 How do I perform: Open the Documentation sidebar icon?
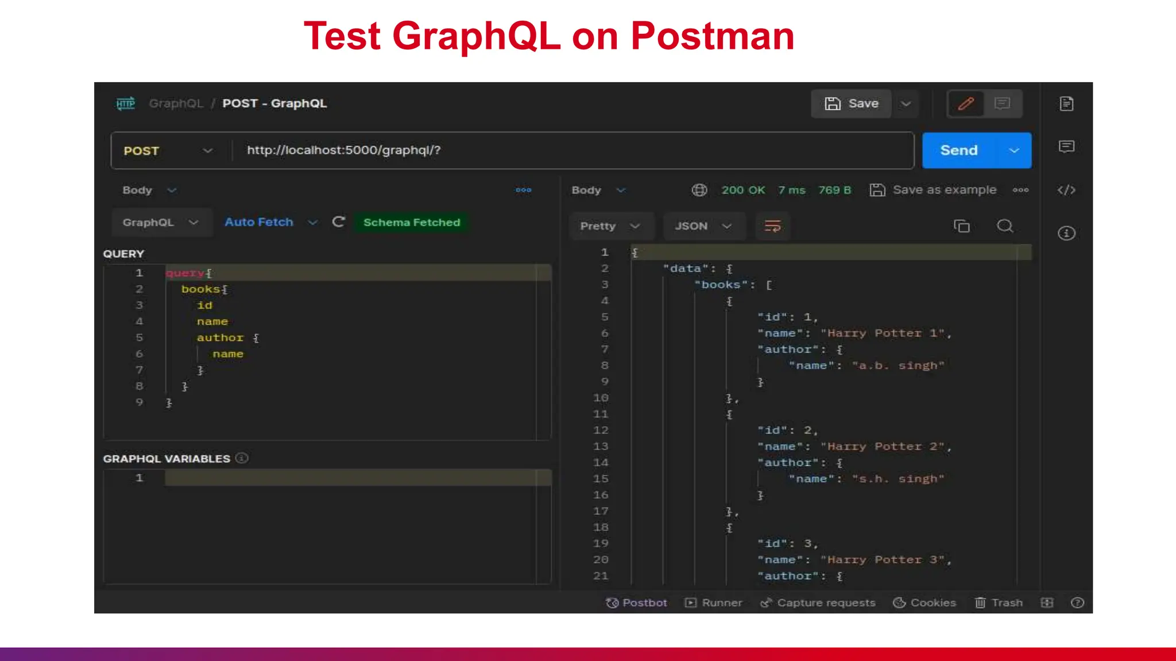click(x=1066, y=104)
